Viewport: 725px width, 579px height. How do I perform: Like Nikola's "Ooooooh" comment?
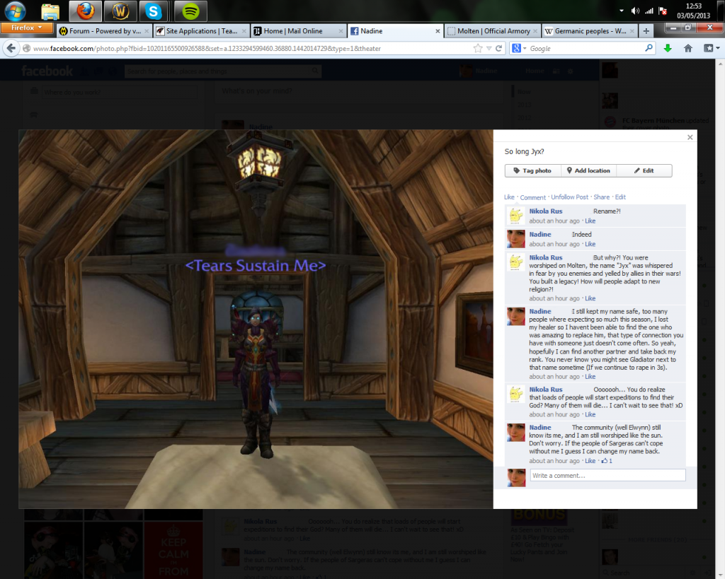590,414
